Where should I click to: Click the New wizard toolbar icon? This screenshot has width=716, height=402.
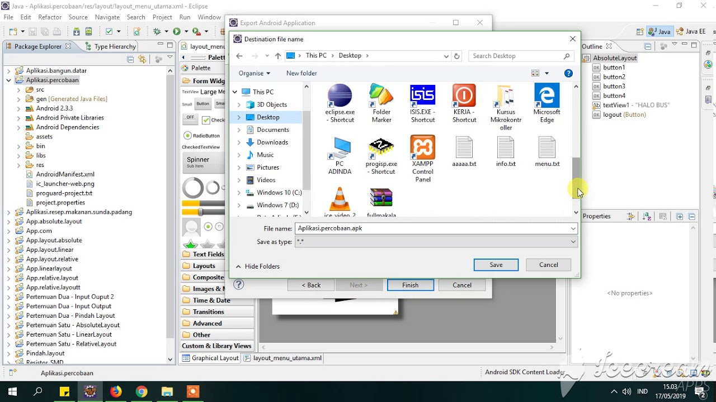coord(13,32)
